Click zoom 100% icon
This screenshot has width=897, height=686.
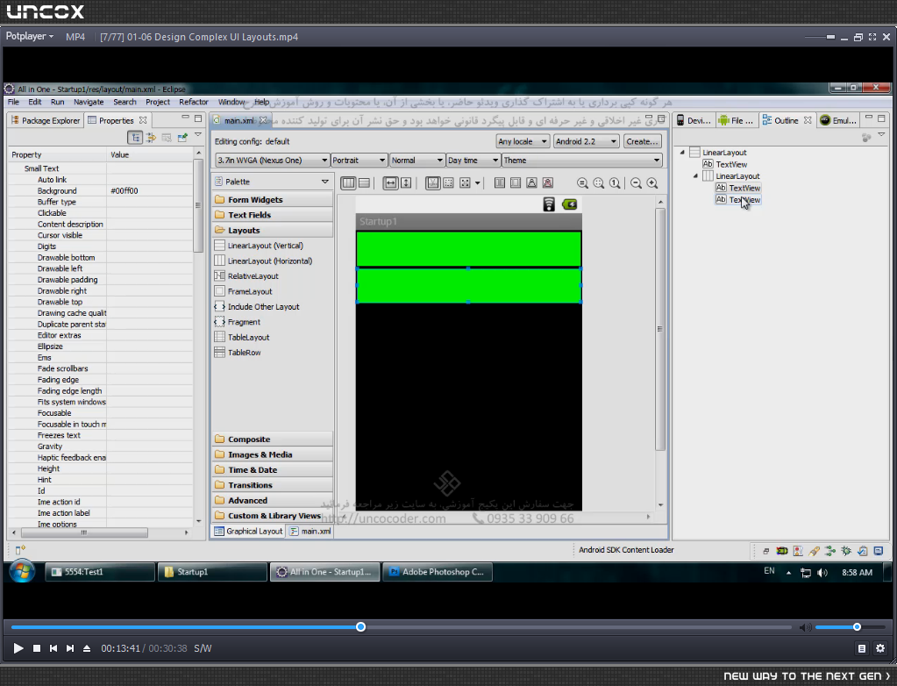(x=615, y=183)
